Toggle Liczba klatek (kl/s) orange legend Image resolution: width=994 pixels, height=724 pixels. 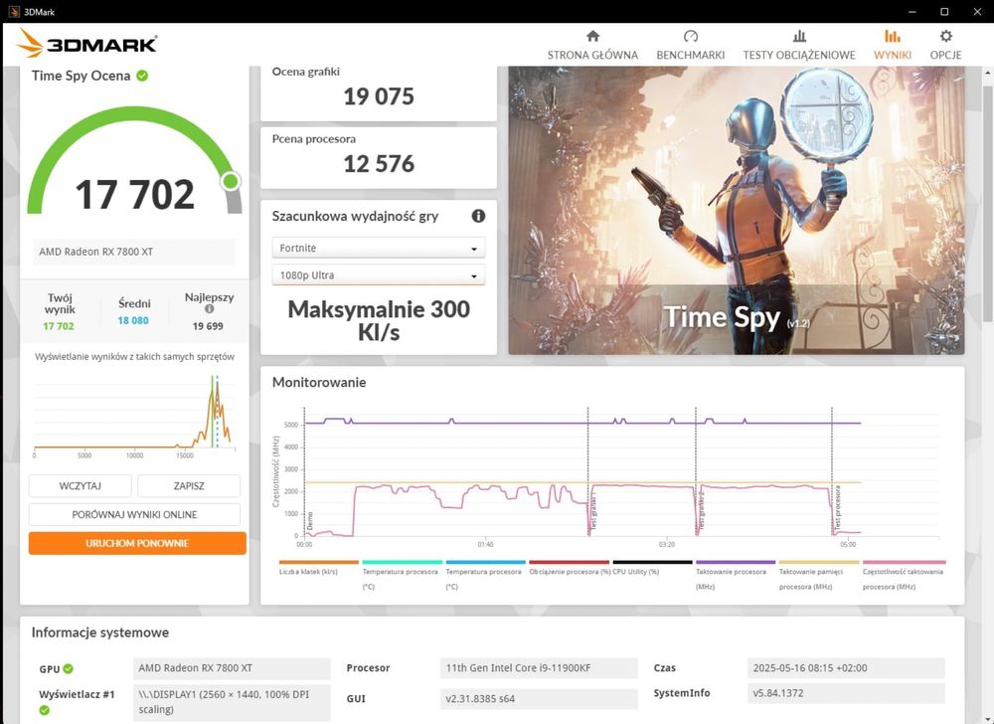tap(318, 568)
